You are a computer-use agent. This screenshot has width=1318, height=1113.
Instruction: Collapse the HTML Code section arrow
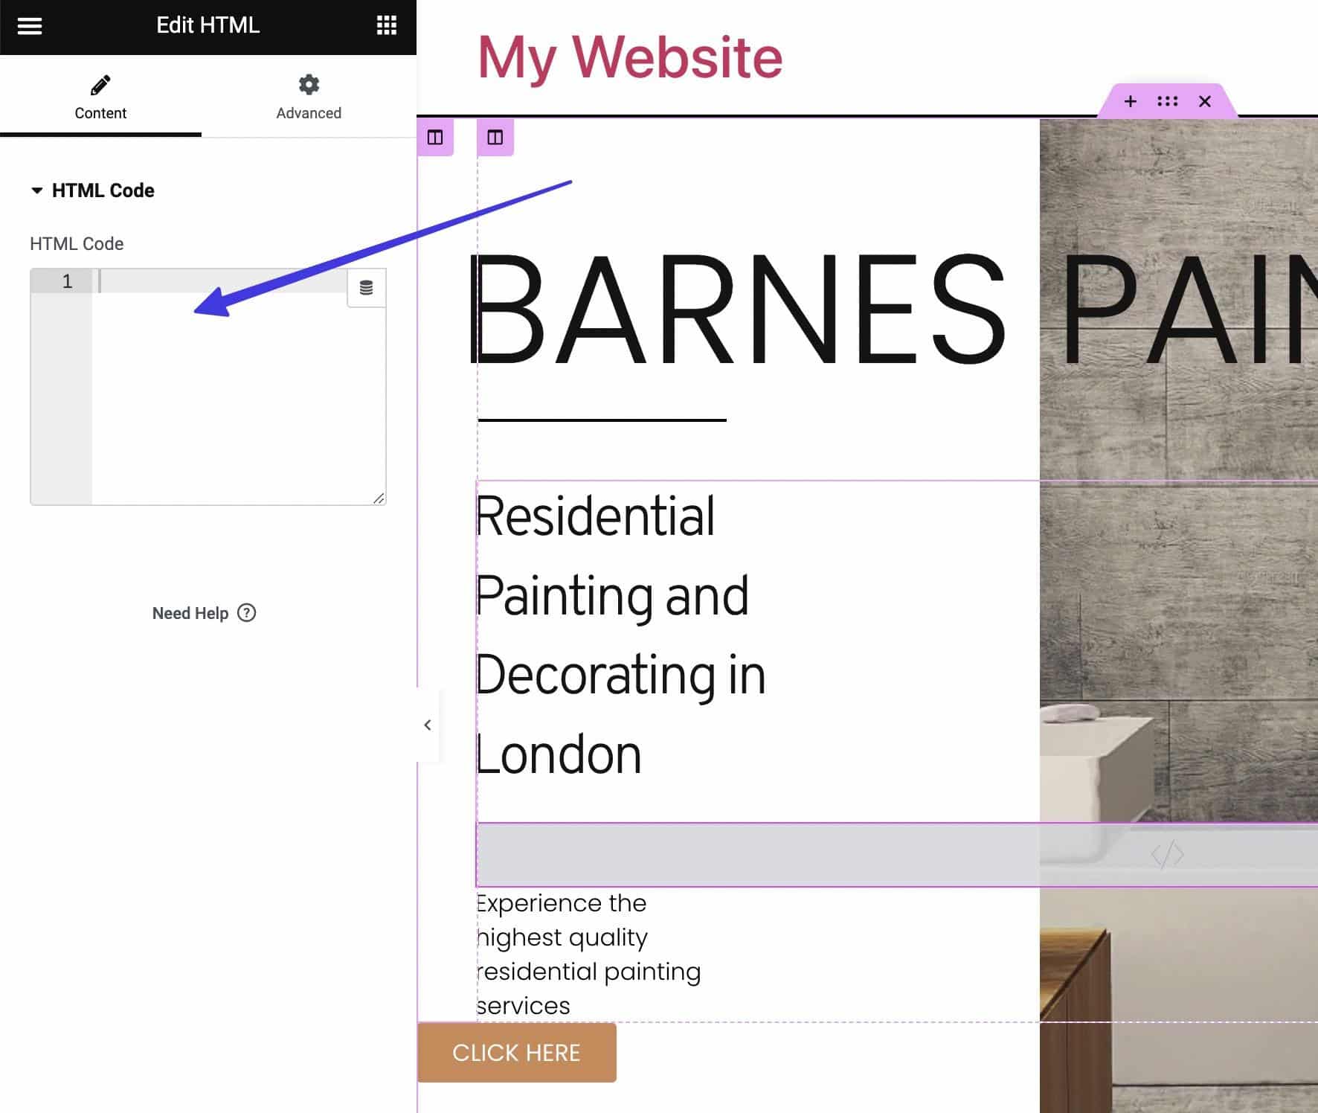coord(36,190)
